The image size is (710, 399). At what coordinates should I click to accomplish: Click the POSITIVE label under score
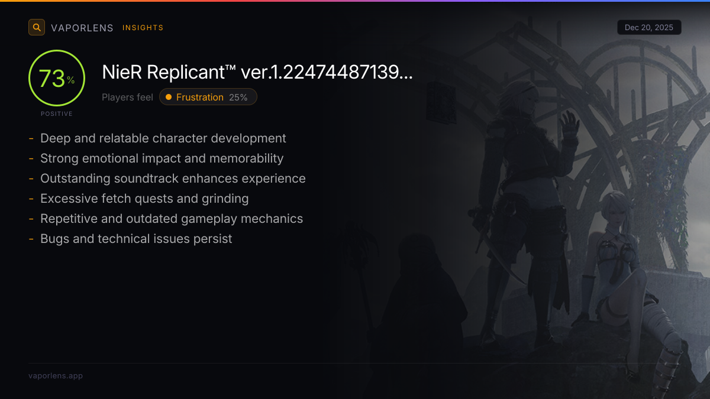57,113
